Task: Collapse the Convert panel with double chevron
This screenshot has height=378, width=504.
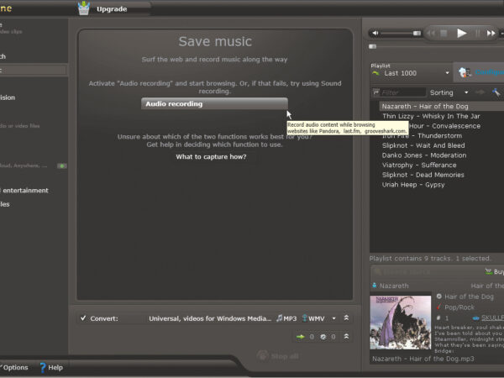Action: [346, 318]
